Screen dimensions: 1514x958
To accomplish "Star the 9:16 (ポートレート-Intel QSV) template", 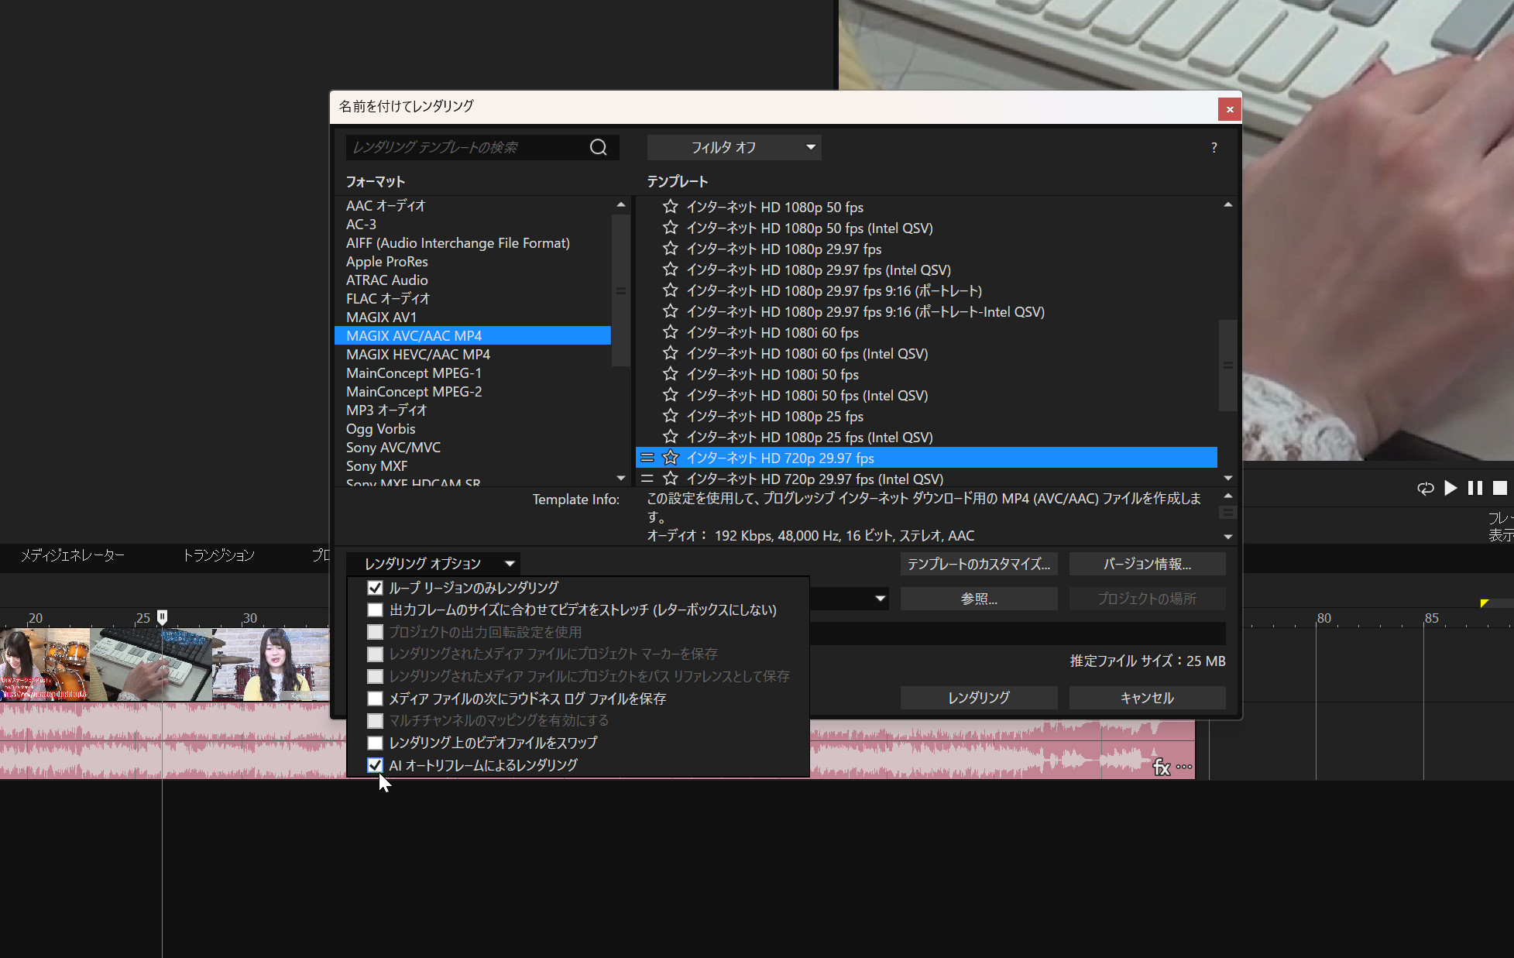I will [671, 311].
